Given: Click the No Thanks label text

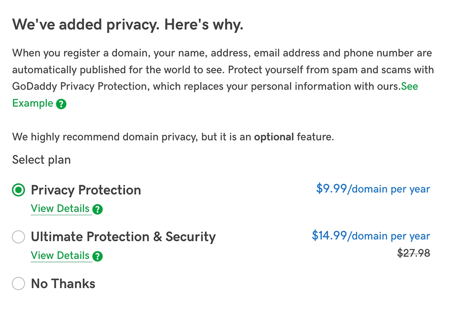Looking at the screenshot, I should pos(63,284).
